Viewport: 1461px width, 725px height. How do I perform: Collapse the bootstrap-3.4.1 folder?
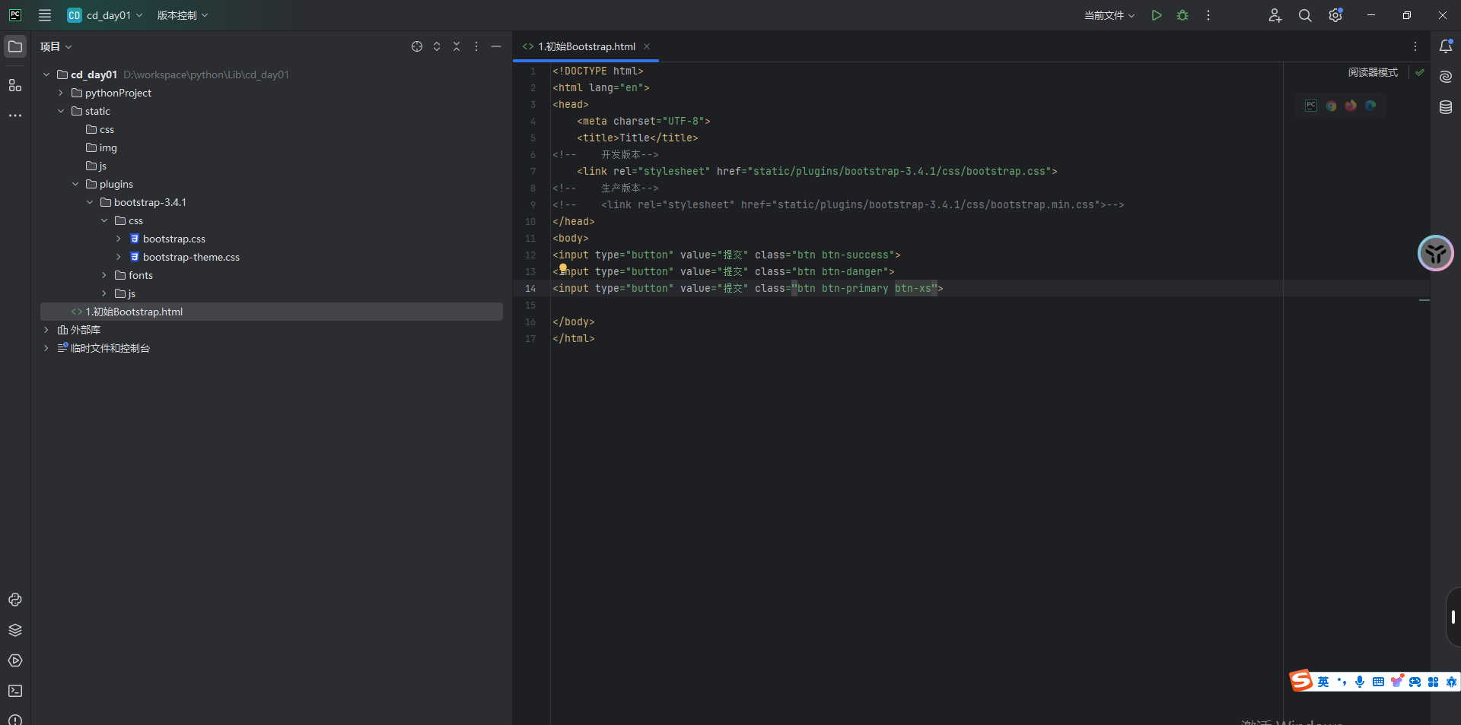pyautogui.click(x=90, y=202)
